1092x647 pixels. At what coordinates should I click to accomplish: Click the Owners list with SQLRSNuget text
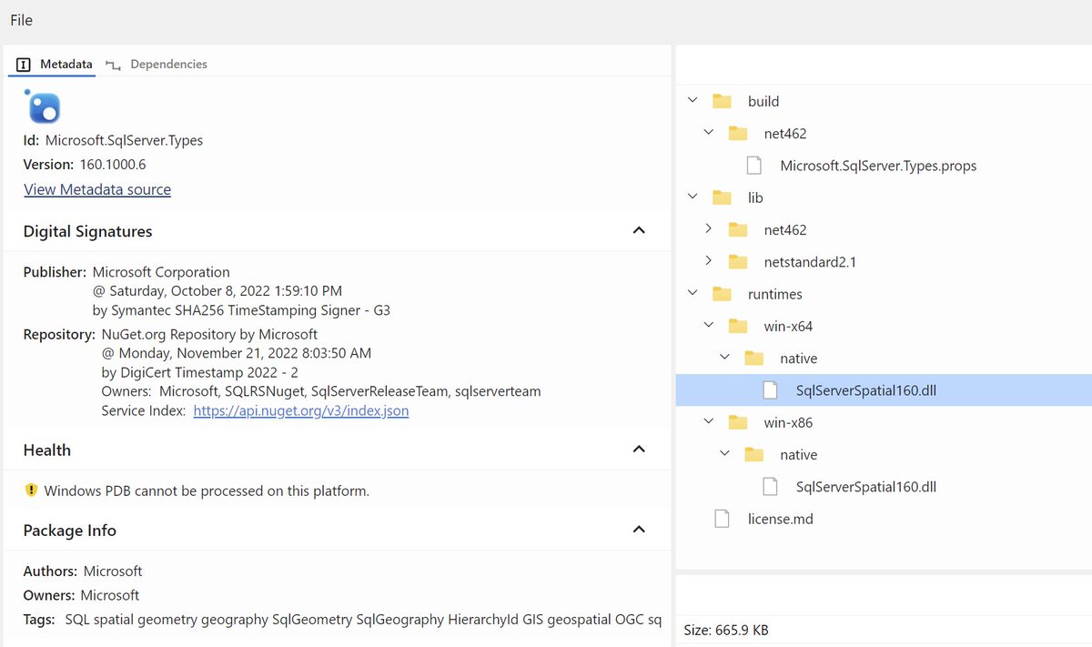click(321, 391)
